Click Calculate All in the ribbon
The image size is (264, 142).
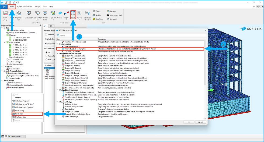pos(37,15)
